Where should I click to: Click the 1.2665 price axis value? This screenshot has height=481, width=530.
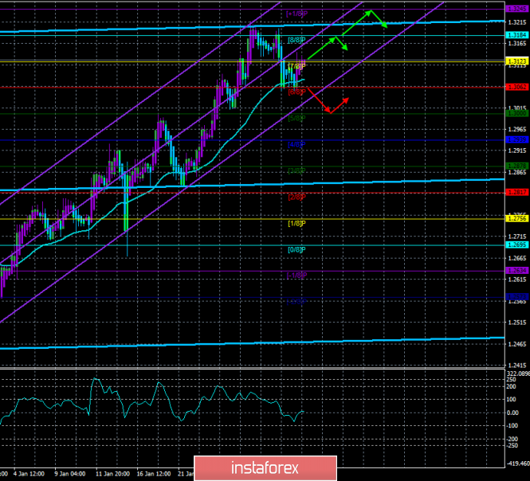(517, 258)
